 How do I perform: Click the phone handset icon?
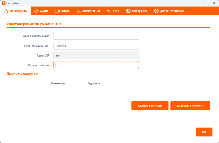[78, 11]
